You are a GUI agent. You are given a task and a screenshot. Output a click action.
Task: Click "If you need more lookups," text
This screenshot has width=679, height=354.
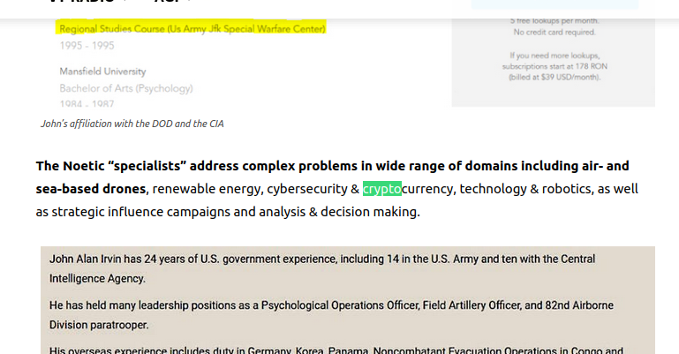[x=555, y=56]
